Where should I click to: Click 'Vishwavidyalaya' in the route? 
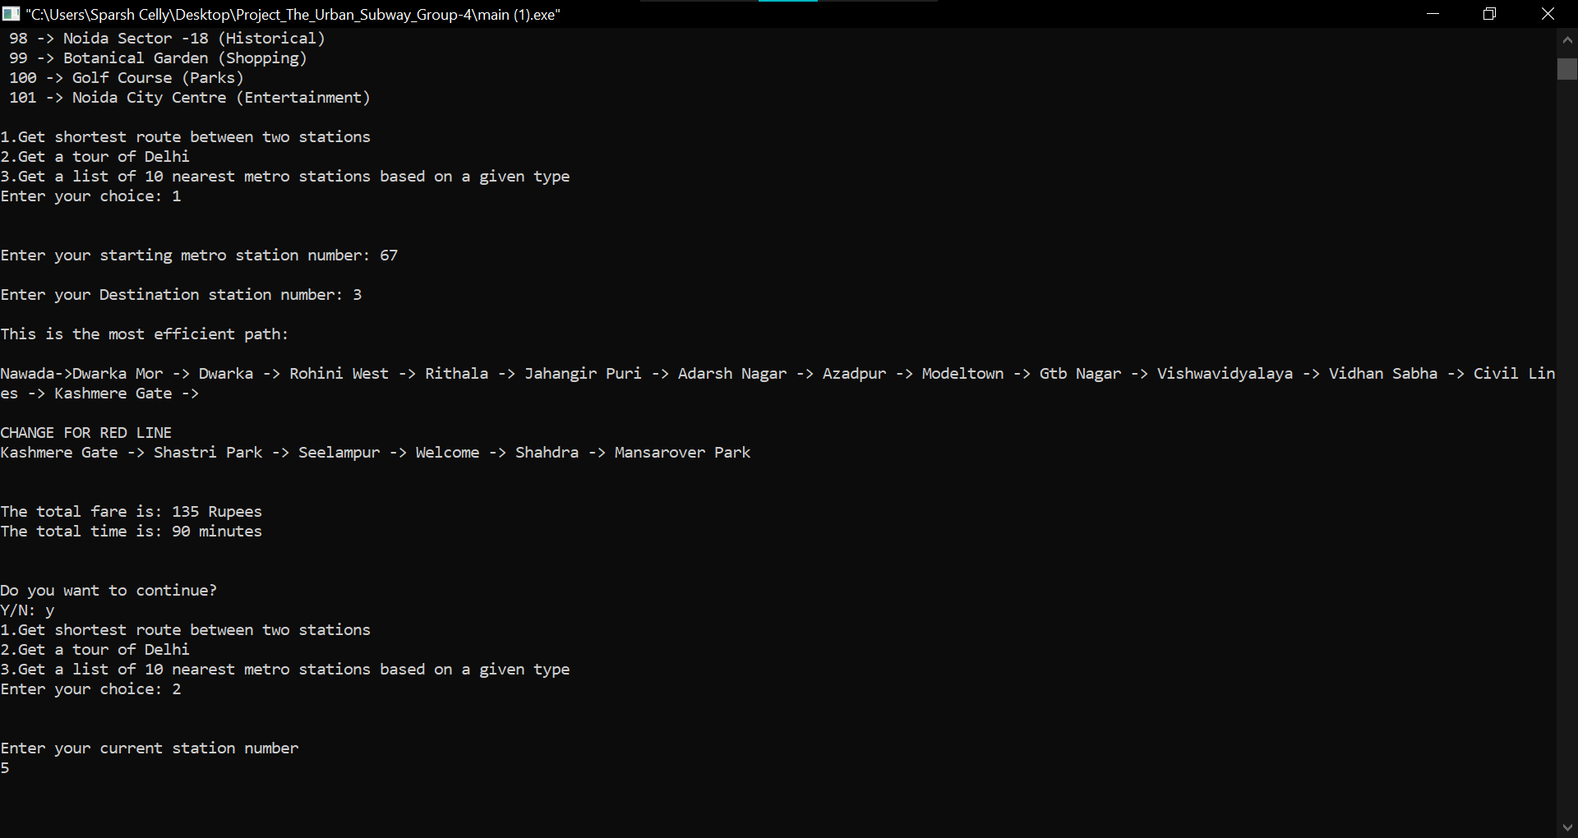pyautogui.click(x=1225, y=374)
